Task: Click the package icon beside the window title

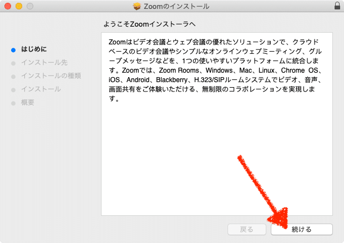Action: coord(137,6)
